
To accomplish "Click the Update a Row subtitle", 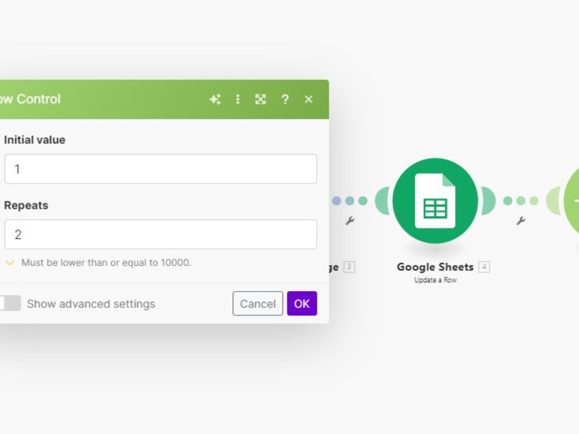I will click(435, 280).
